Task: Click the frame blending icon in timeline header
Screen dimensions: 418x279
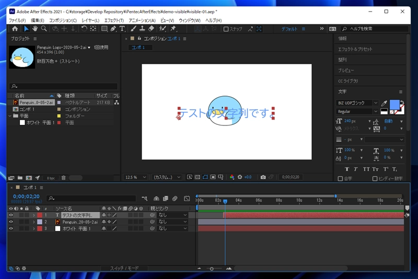Action: point(166,198)
